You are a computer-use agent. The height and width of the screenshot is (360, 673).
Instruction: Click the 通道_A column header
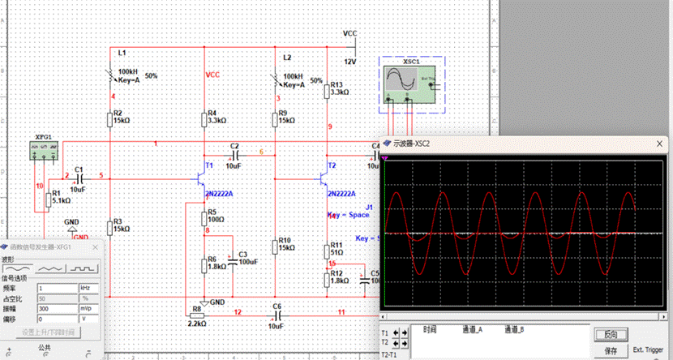coord(473,329)
